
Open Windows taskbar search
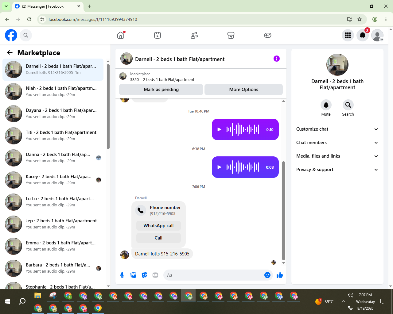(x=22, y=301)
